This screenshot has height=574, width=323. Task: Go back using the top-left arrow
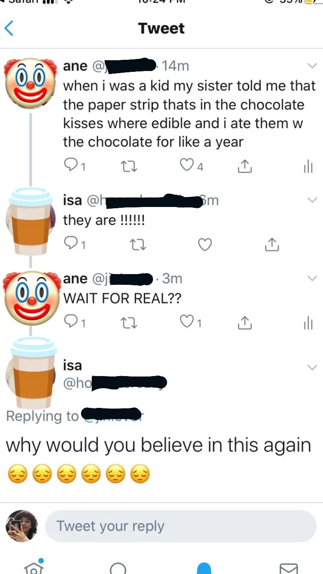pos(9,28)
